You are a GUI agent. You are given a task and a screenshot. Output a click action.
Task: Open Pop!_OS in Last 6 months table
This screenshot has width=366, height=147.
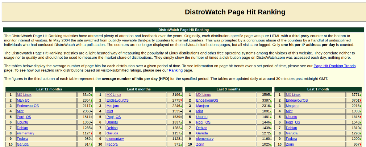point(114,117)
